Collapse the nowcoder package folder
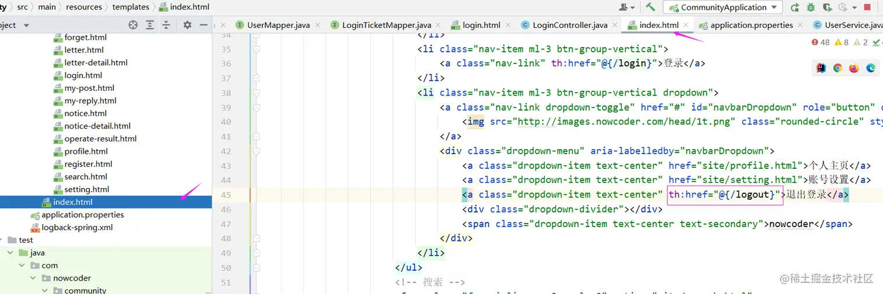The width and height of the screenshot is (883, 294). click(x=34, y=278)
